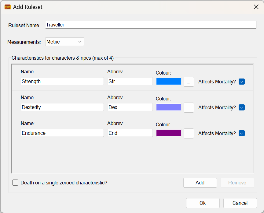Click the Ruleset Name field containing Traveller
The image size is (264, 213).
coord(151,25)
